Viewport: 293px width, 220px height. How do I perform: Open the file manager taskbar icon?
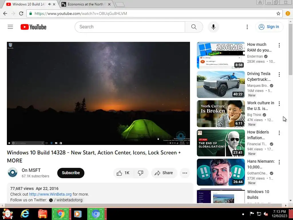[x=43, y=214]
